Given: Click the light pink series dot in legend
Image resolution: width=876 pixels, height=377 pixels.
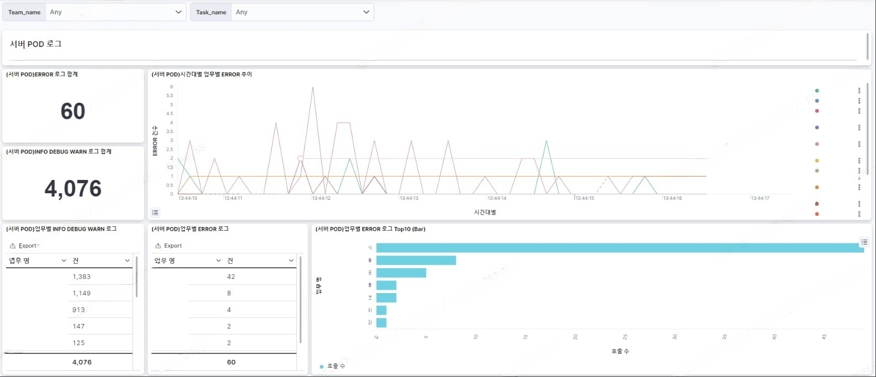Looking at the screenshot, I should click(817, 144).
